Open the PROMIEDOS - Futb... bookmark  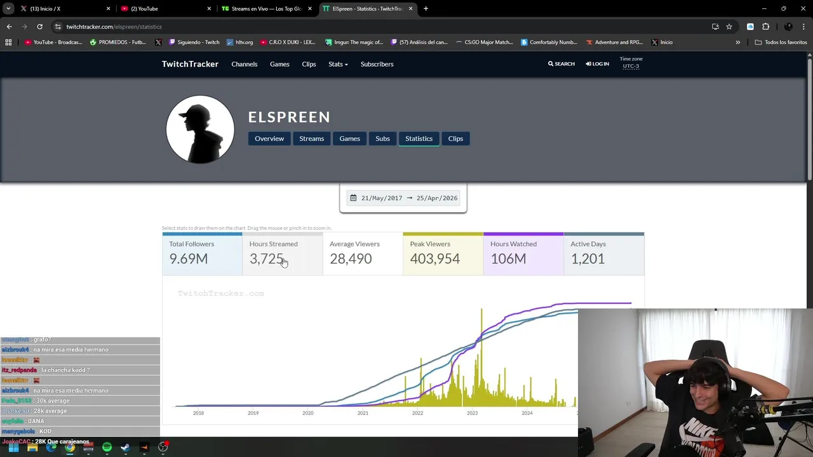pyautogui.click(x=118, y=43)
